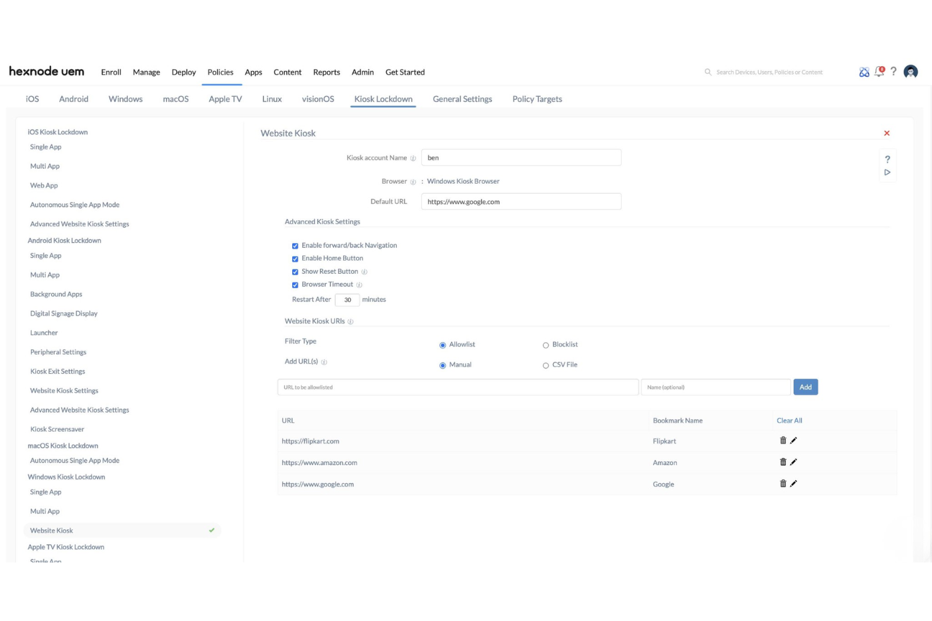Click the play triangle icon in side panel
Viewport: 932px width, 621px height.
coord(887,172)
